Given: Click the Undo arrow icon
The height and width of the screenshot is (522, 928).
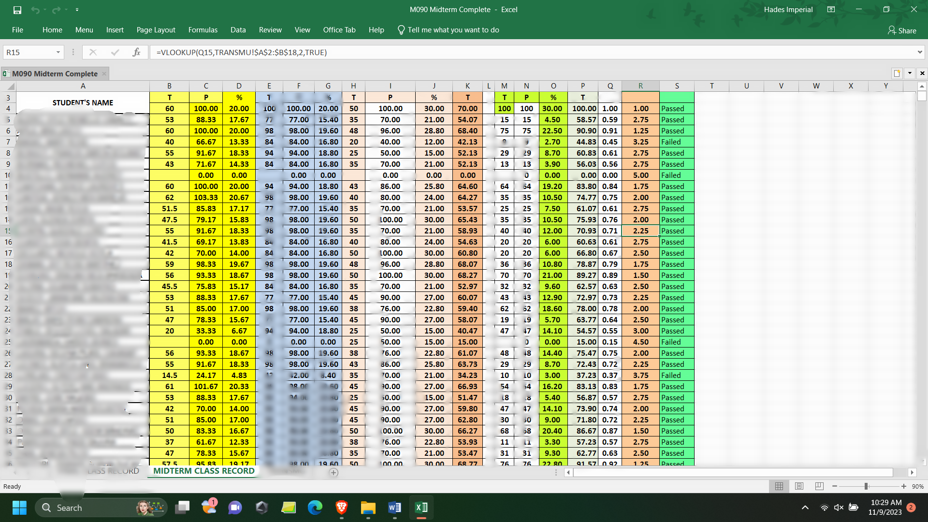Looking at the screenshot, I should (x=35, y=10).
